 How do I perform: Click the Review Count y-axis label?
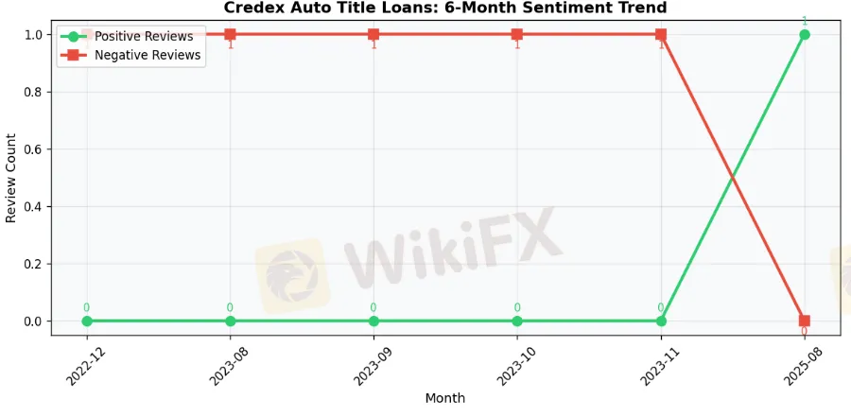coord(11,178)
